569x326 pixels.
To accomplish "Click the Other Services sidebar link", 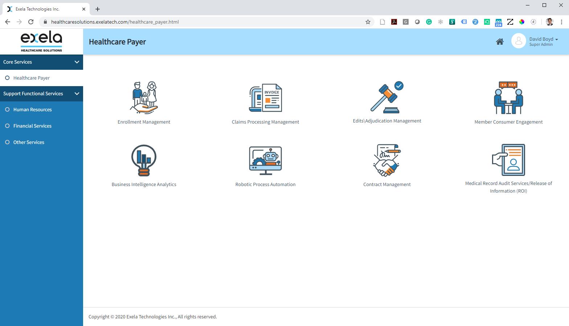I will point(29,142).
